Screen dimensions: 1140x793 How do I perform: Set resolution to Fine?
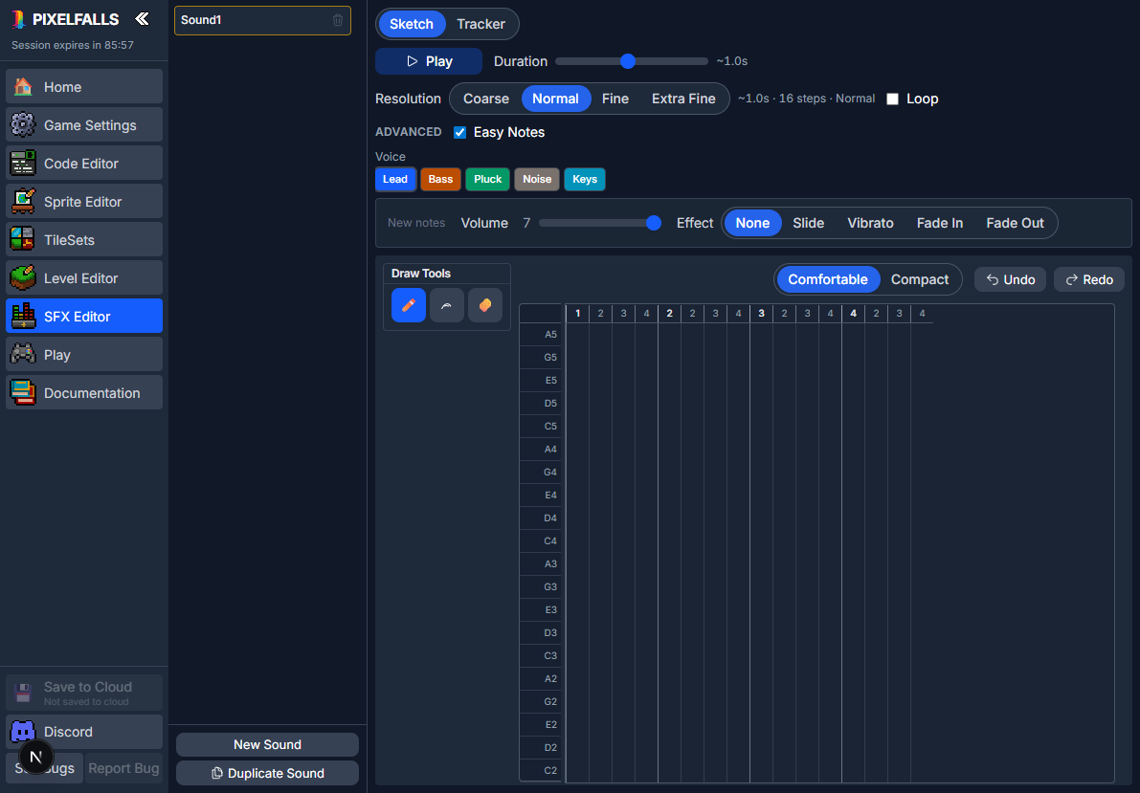(615, 99)
